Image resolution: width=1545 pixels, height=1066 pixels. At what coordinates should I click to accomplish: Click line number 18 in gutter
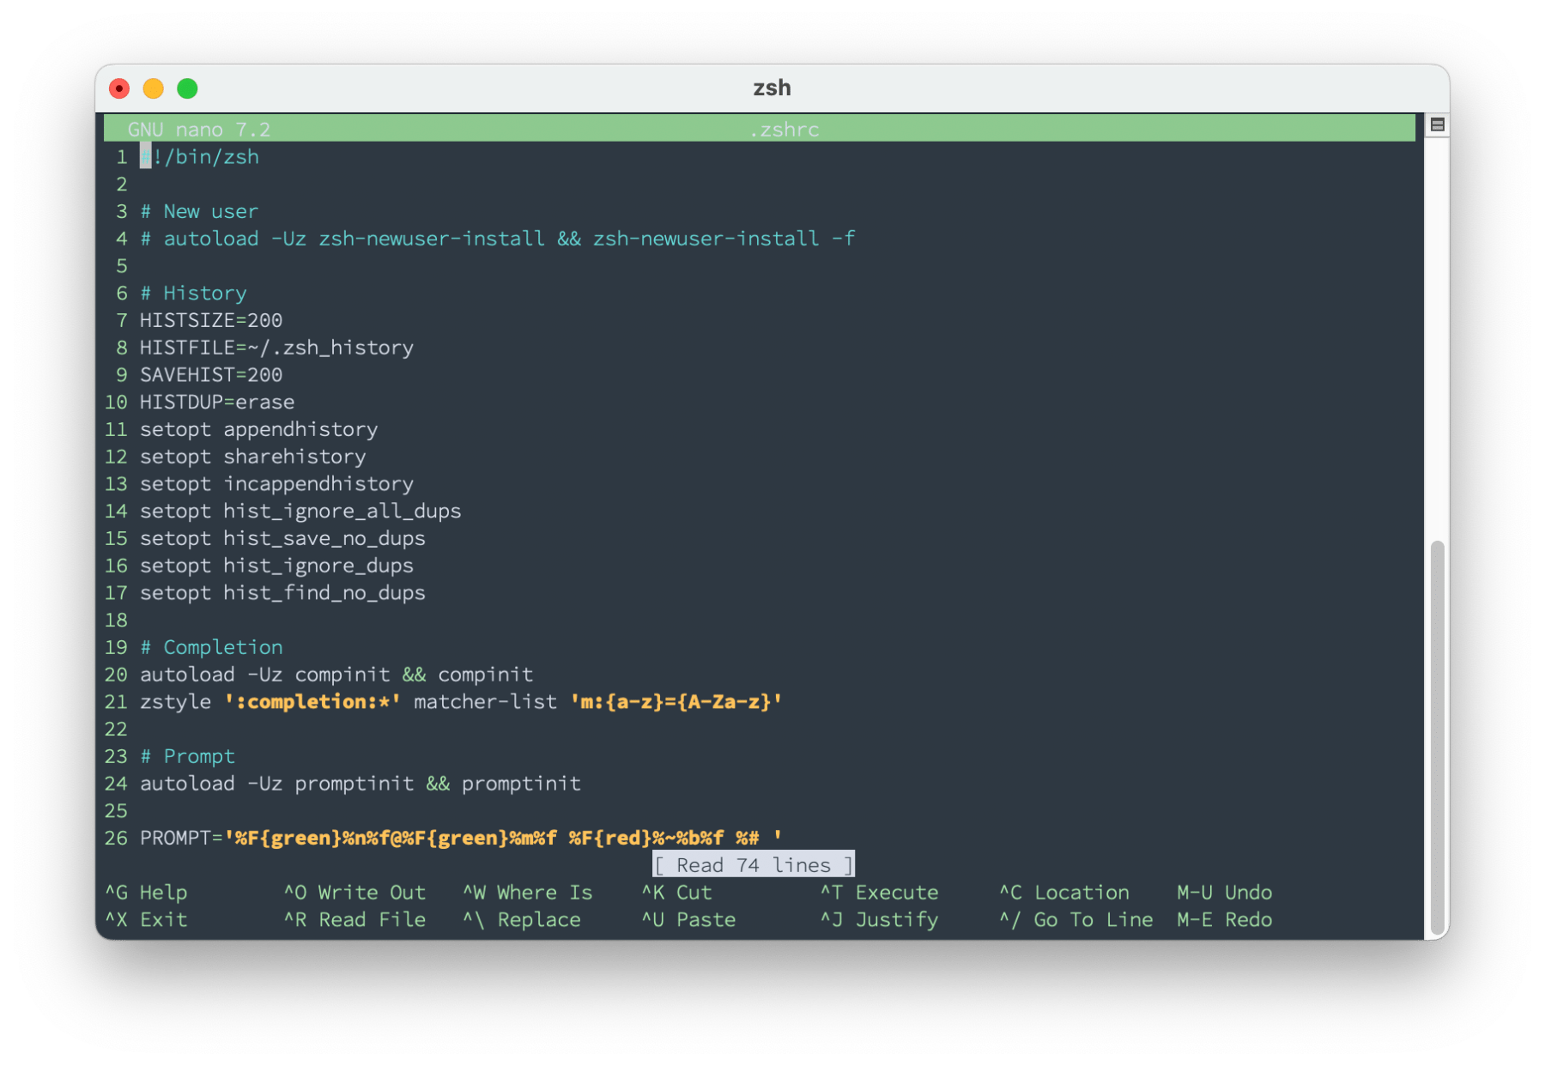point(116,621)
